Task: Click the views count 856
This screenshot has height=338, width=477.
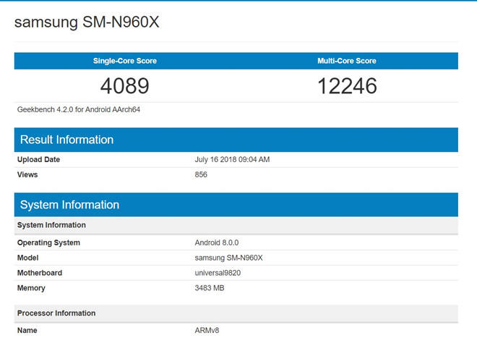Action: (201, 174)
